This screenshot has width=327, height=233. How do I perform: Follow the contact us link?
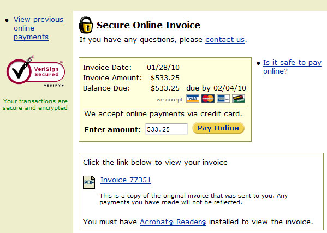tap(225, 40)
